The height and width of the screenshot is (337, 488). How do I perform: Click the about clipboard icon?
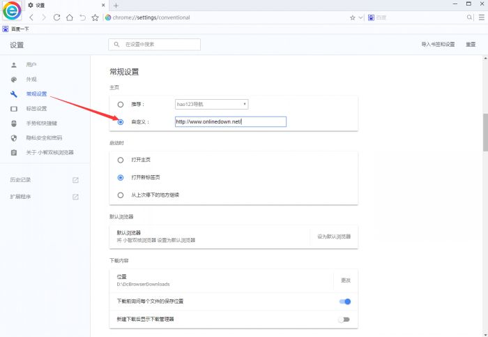coord(14,153)
